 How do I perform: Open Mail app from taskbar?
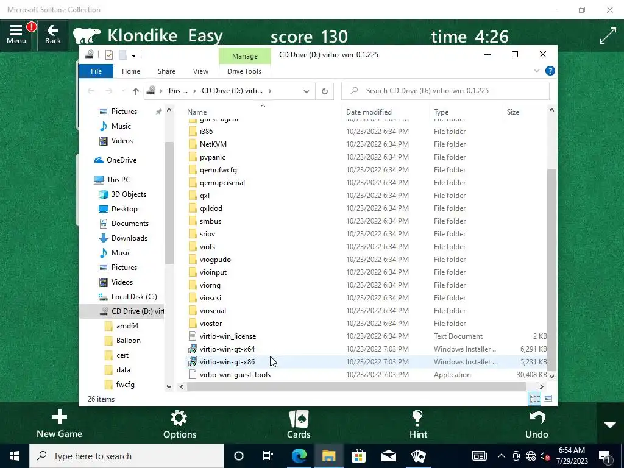click(x=388, y=456)
